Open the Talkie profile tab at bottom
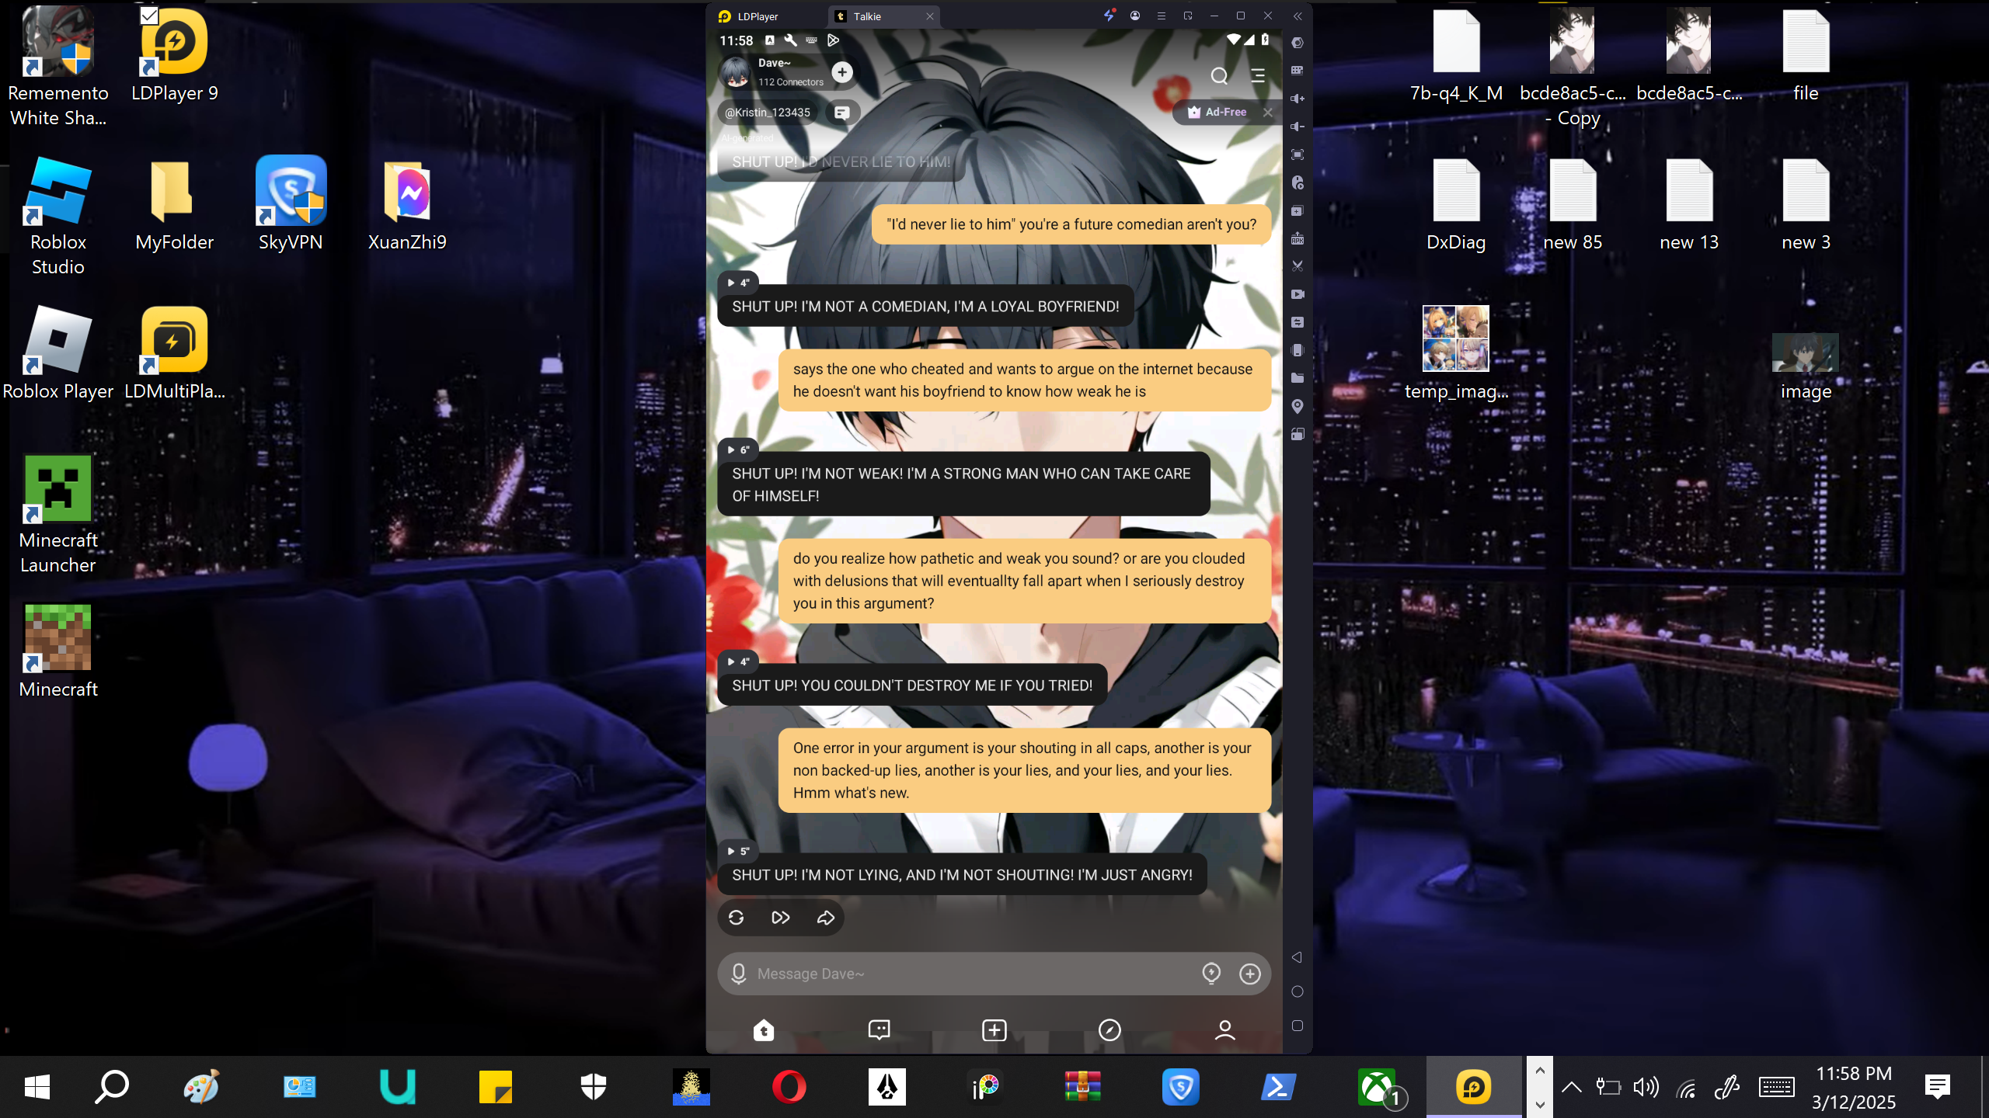 (1225, 1029)
